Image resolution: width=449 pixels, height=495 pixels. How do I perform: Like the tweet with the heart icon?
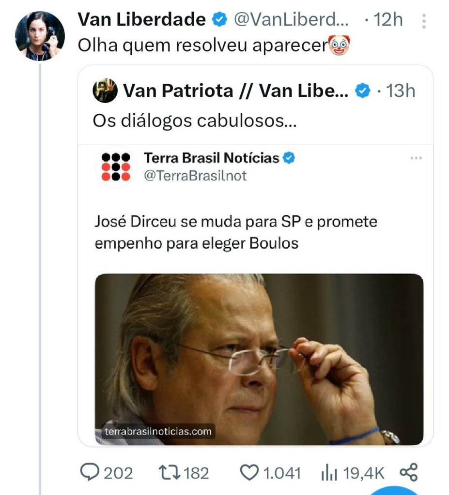click(249, 473)
